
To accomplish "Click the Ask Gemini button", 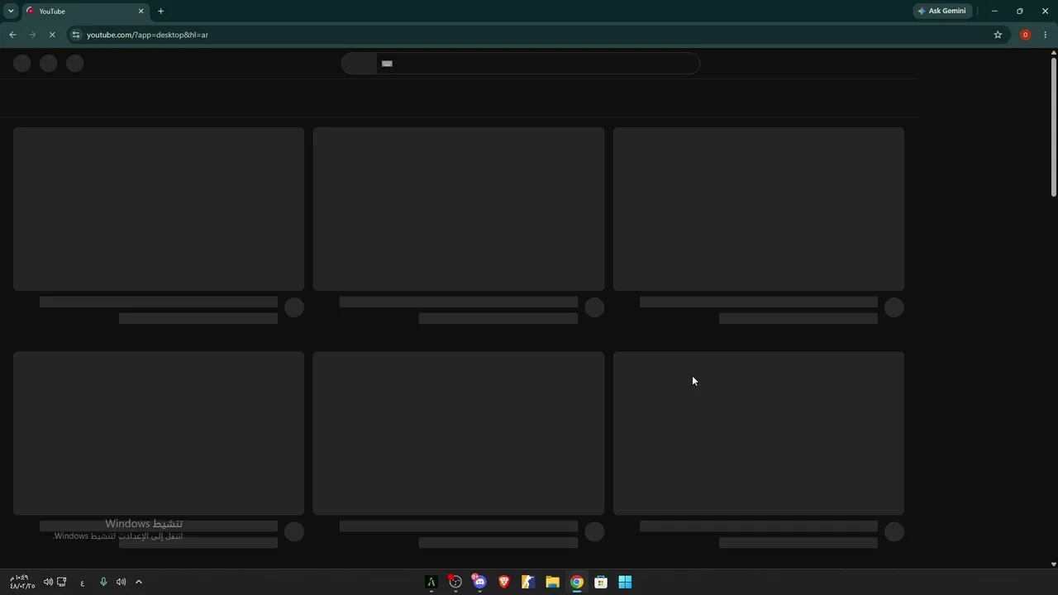I will click(x=942, y=11).
